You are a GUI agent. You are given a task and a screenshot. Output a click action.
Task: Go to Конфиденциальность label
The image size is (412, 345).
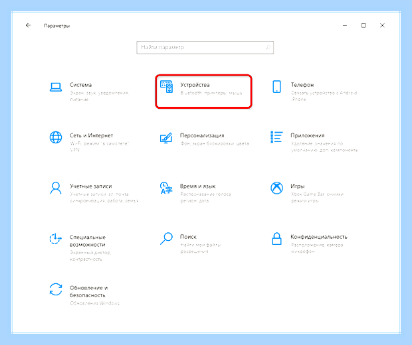tap(319, 237)
